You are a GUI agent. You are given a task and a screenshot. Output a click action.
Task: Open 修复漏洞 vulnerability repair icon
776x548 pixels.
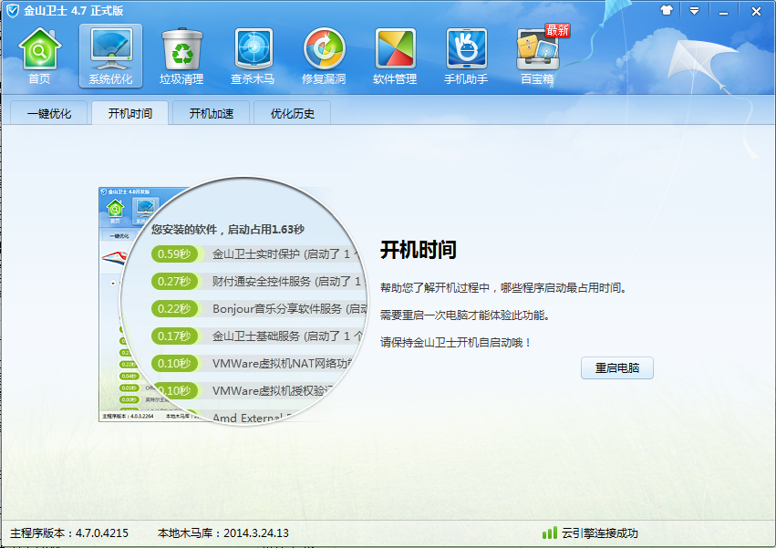pos(324,55)
